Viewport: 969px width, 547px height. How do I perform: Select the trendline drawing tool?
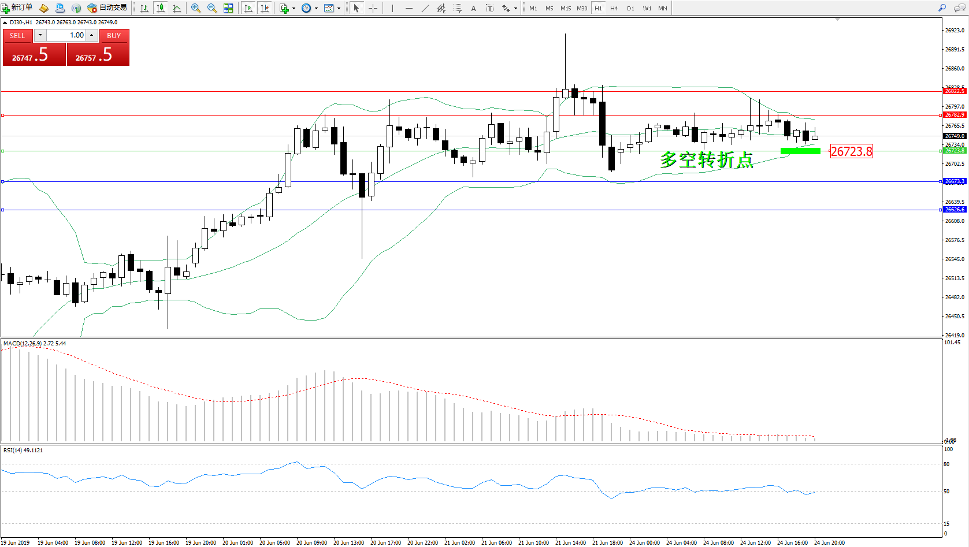coord(425,8)
